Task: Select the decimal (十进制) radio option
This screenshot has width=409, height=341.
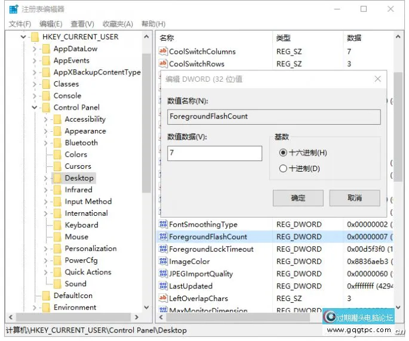Action: click(x=283, y=169)
